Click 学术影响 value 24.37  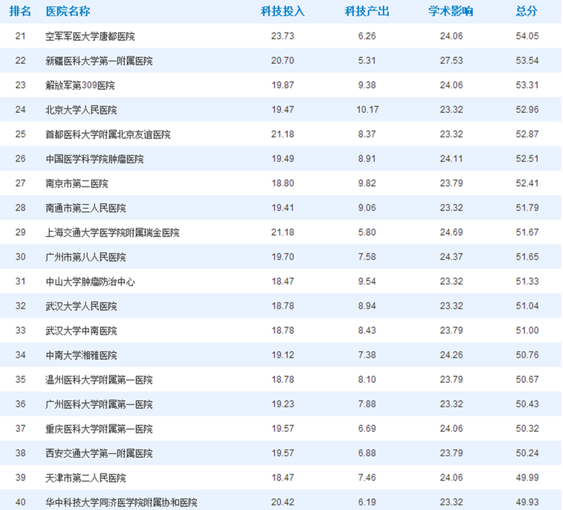pos(451,256)
